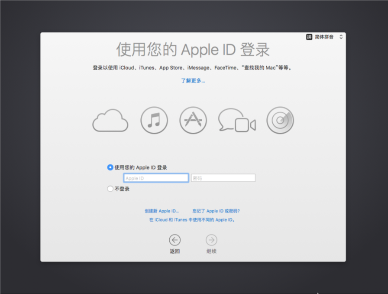Open the 创建新 Apple ID... link
The height and width of the screenshot is (294, 388).
(x=162, y=211)
